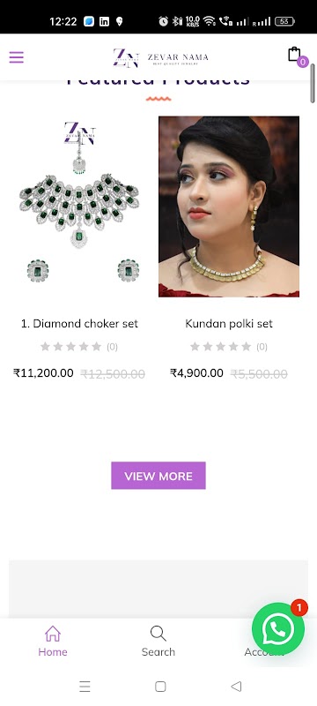Image resolution: width=317 pixels, height=706 pixels.
Task: Tap the Search magnifier icon
Action: (158, 634)
